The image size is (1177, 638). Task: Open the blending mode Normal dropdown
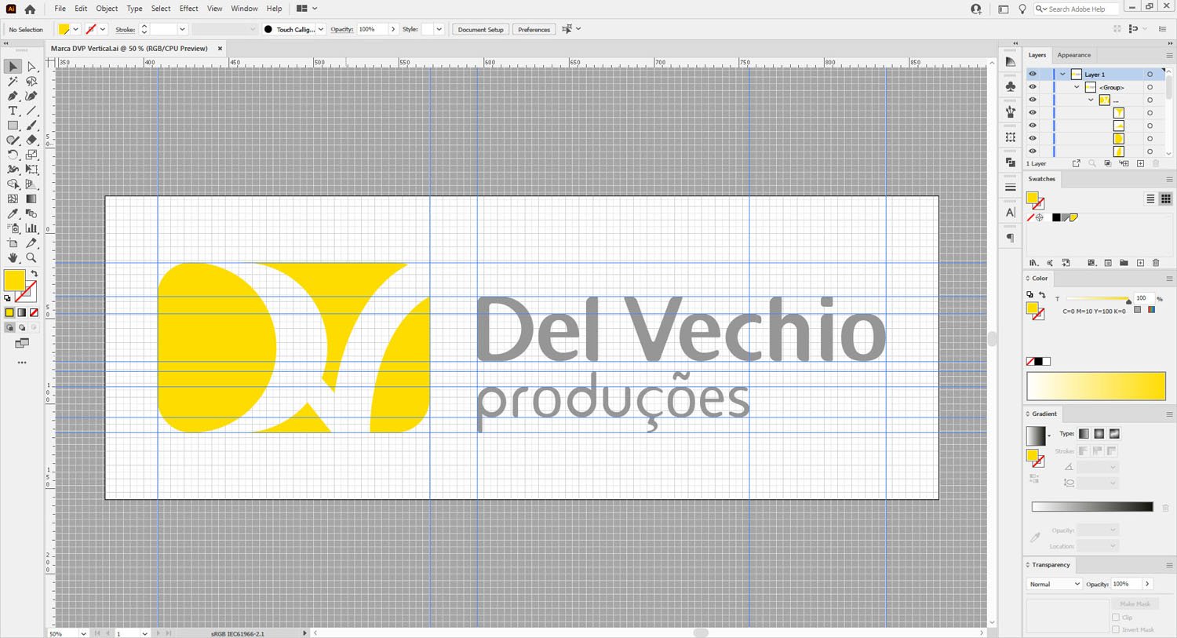(1054, 584)
